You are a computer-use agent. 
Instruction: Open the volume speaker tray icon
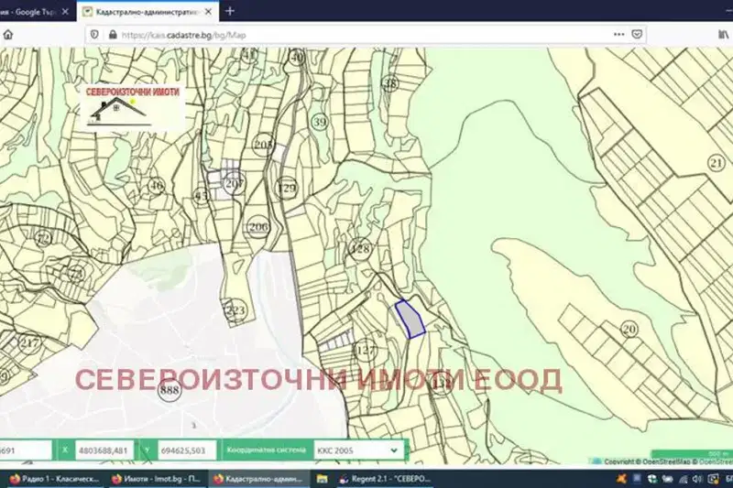[697, 479]
